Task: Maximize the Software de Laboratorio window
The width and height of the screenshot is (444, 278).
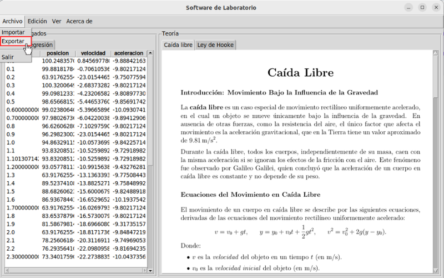Action: coord(422,8)
